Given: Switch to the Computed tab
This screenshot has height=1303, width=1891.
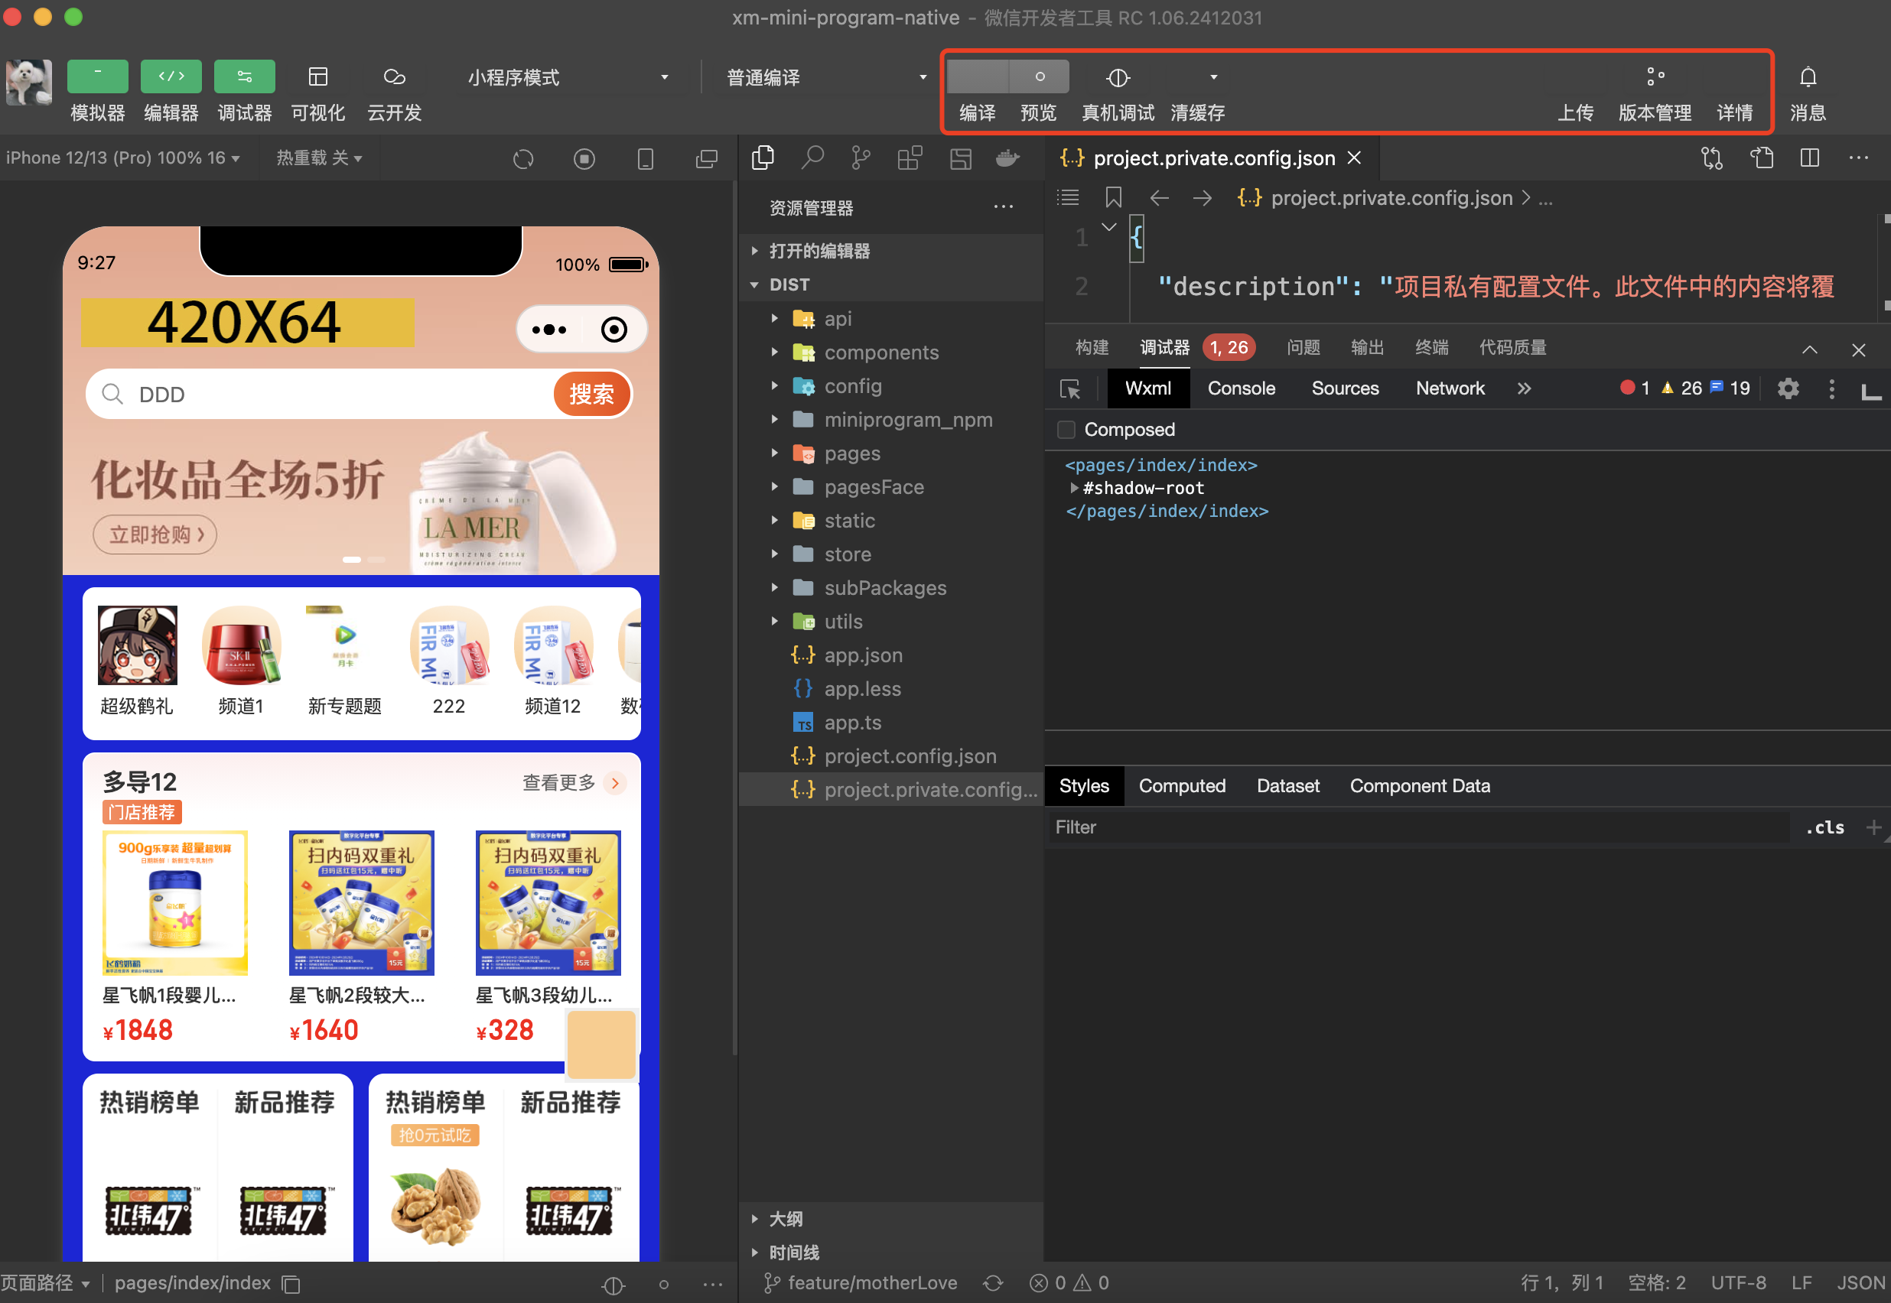Looking at the screenshot, I should tap(1181, 785).
